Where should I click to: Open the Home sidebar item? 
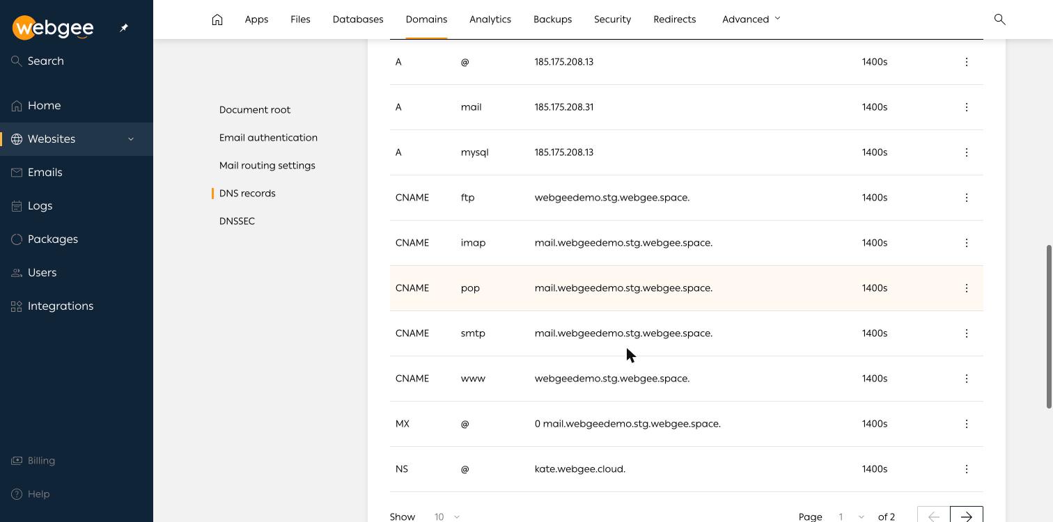pos(77,106)
